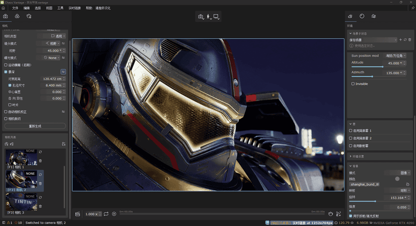
Task: Click the high-quality snapshot icon at bottom right of the viewport
Action: tap(339, 214)
